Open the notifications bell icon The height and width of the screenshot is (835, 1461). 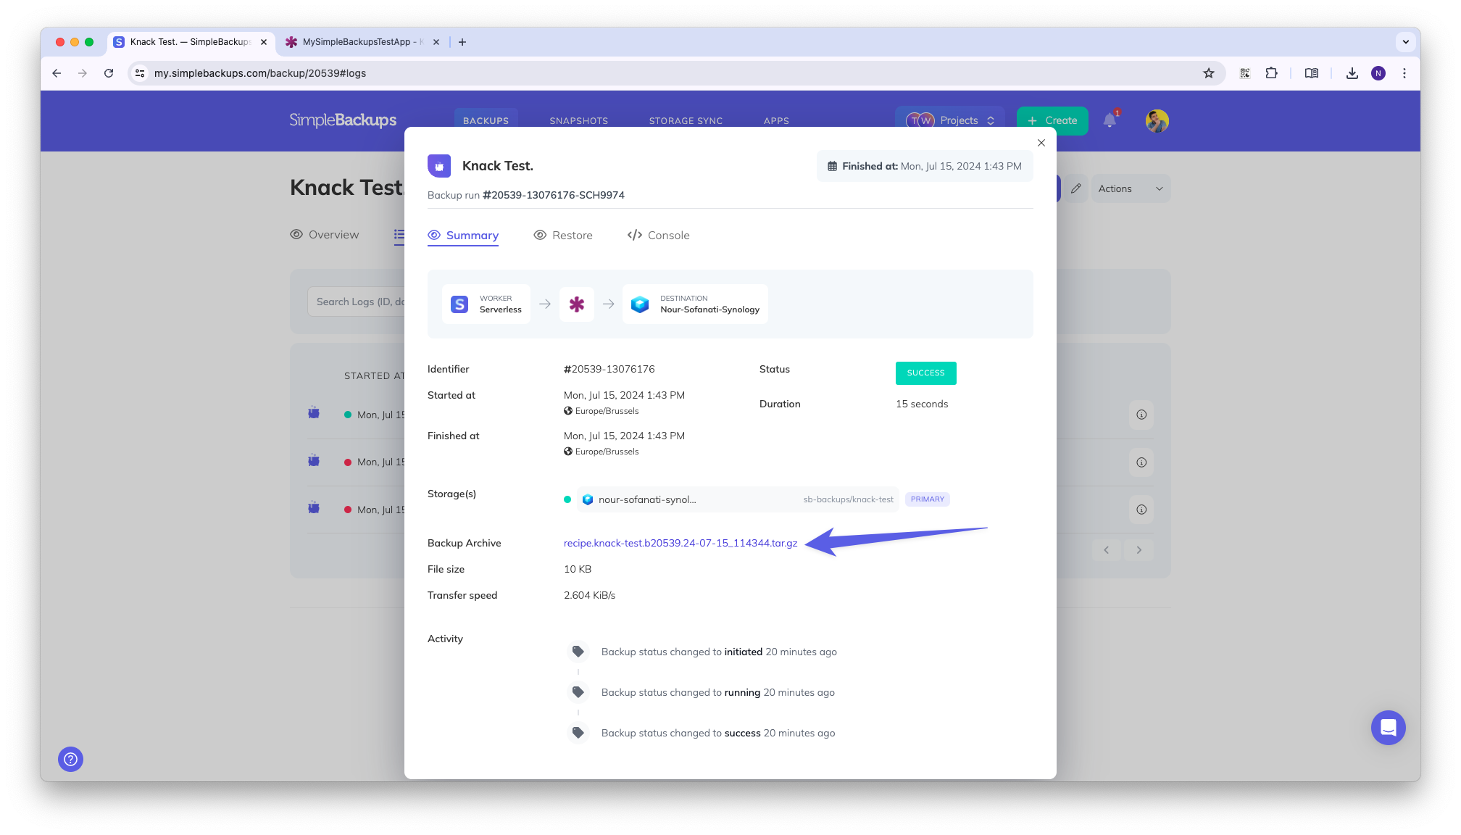1110,120
